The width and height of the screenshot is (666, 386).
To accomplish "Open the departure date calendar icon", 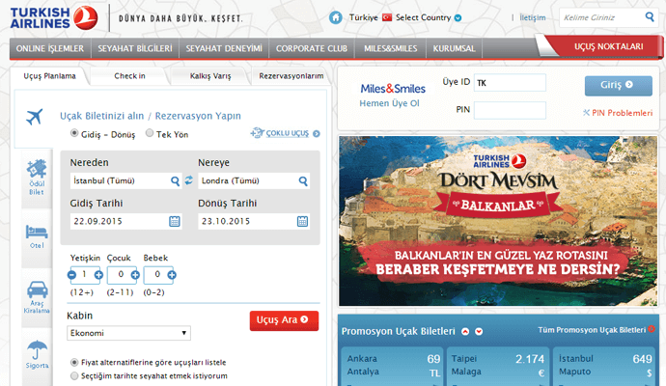I will [x=175, y=221].
